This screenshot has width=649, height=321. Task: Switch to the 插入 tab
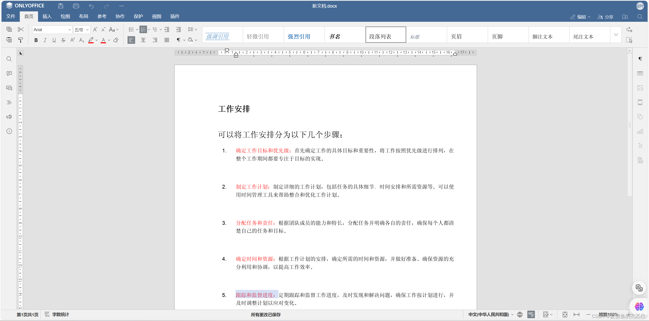tap(47, 16)
